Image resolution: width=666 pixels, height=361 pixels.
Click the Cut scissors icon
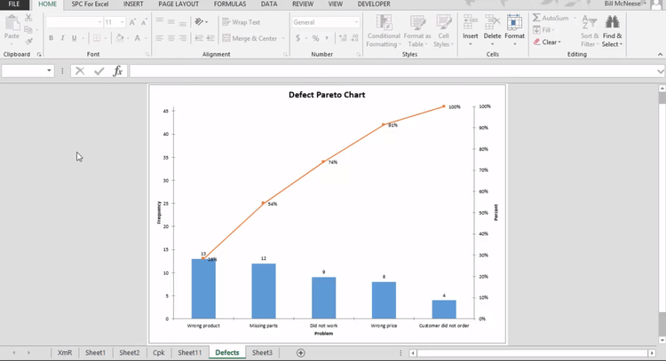click(28, 18)
